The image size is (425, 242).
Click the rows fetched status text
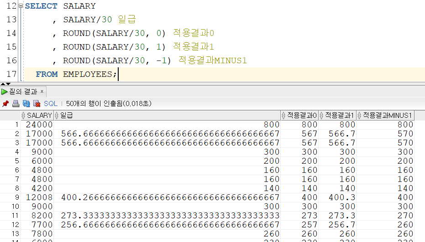[x=109, y=103]
